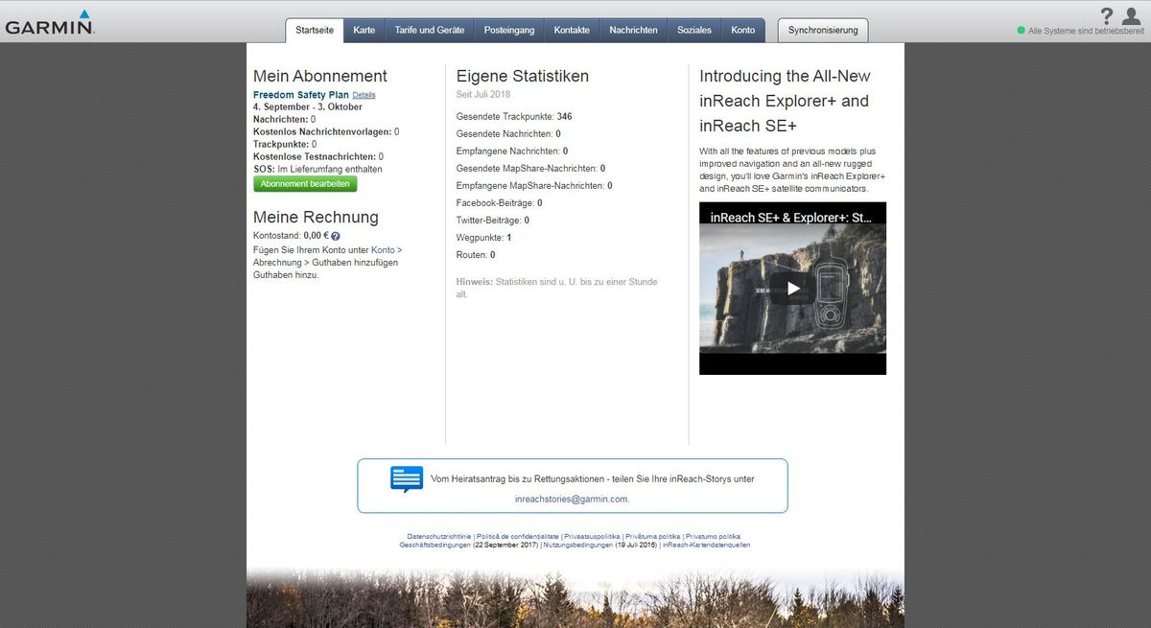This screenshot has height=628, width=1151.
Task: Open the Privaatsuspoliitika footer link
Action: coord(593,536)
